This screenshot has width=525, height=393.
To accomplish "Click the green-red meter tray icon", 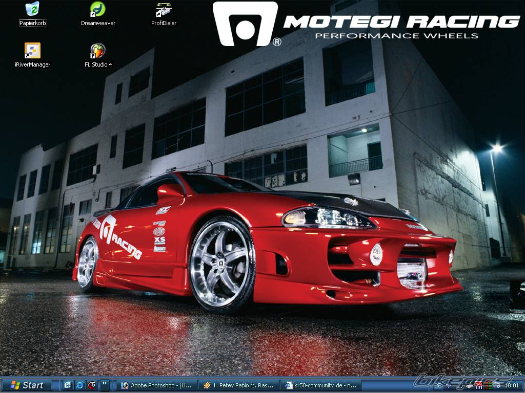I will [x=488, y=385].
